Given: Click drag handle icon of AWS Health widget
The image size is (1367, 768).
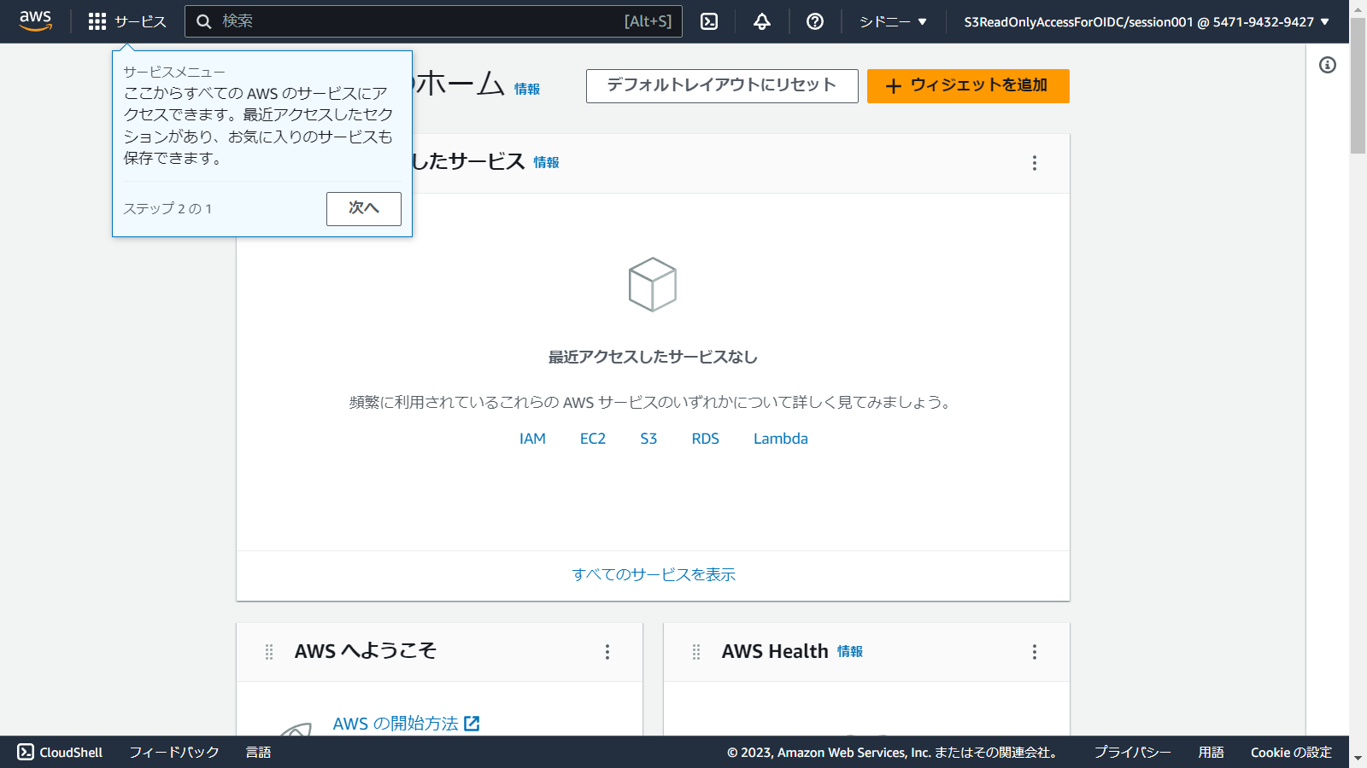Looking at the screenshot, I should click(696, 652).
